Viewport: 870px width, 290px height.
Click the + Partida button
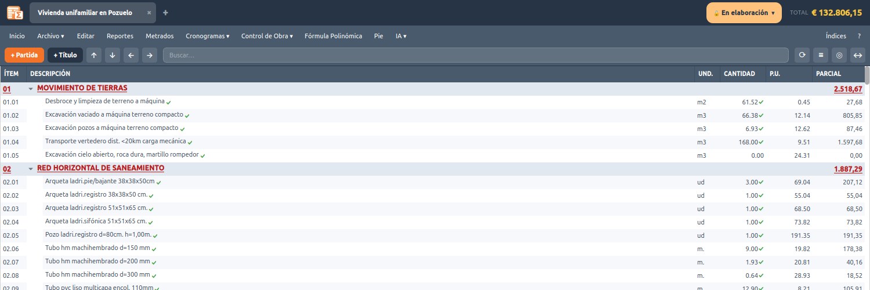[x=24, y=55]
